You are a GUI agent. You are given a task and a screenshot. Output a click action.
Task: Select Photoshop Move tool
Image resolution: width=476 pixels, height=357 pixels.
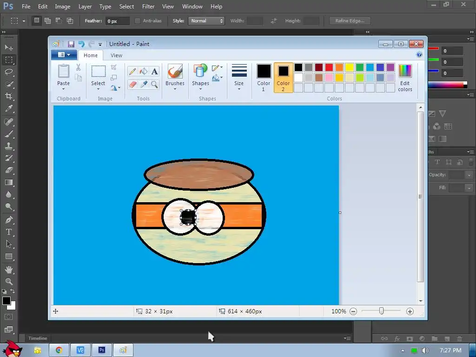pos(9,48)
